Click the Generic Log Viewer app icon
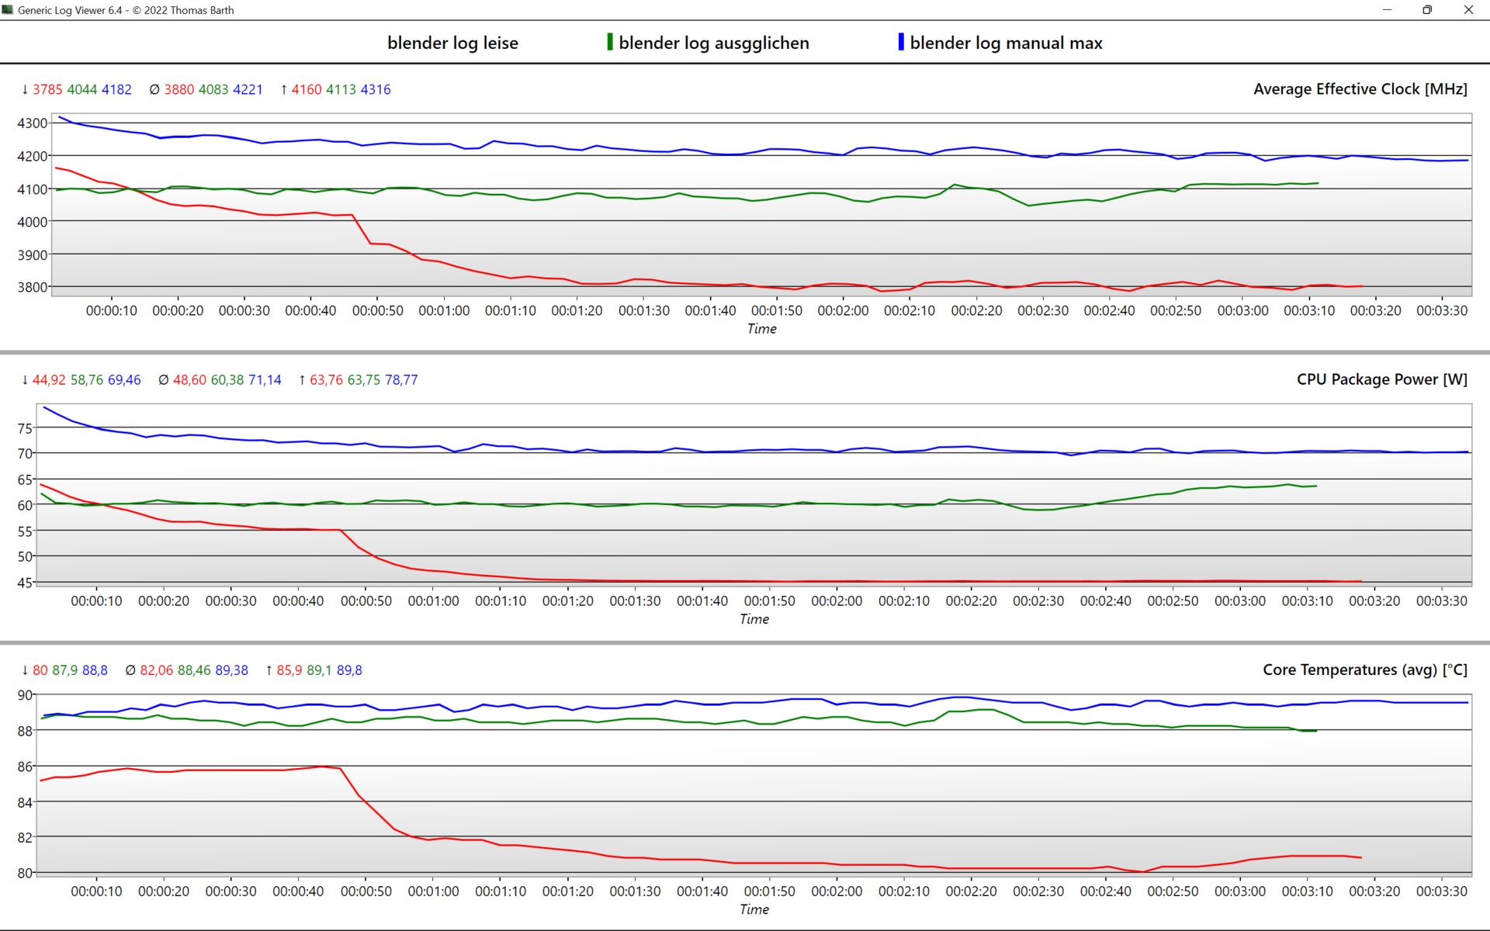Viewport: 1490px width, 931px height. coord(8,10)
